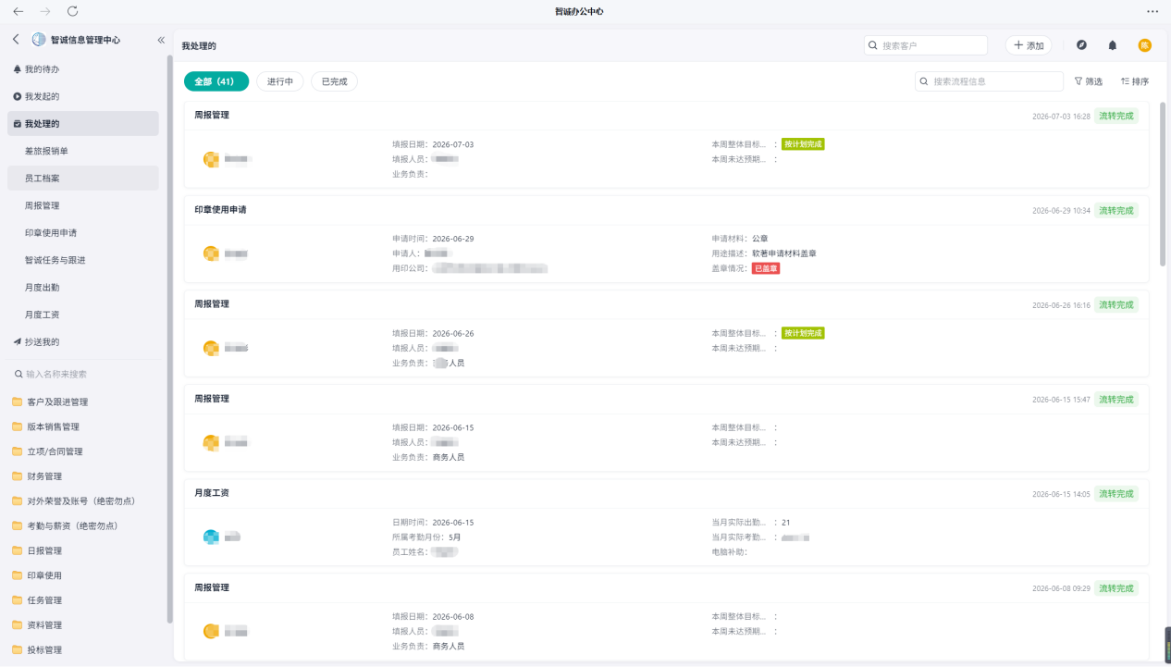Reload the page with the refresh icon

click(73, 11)
